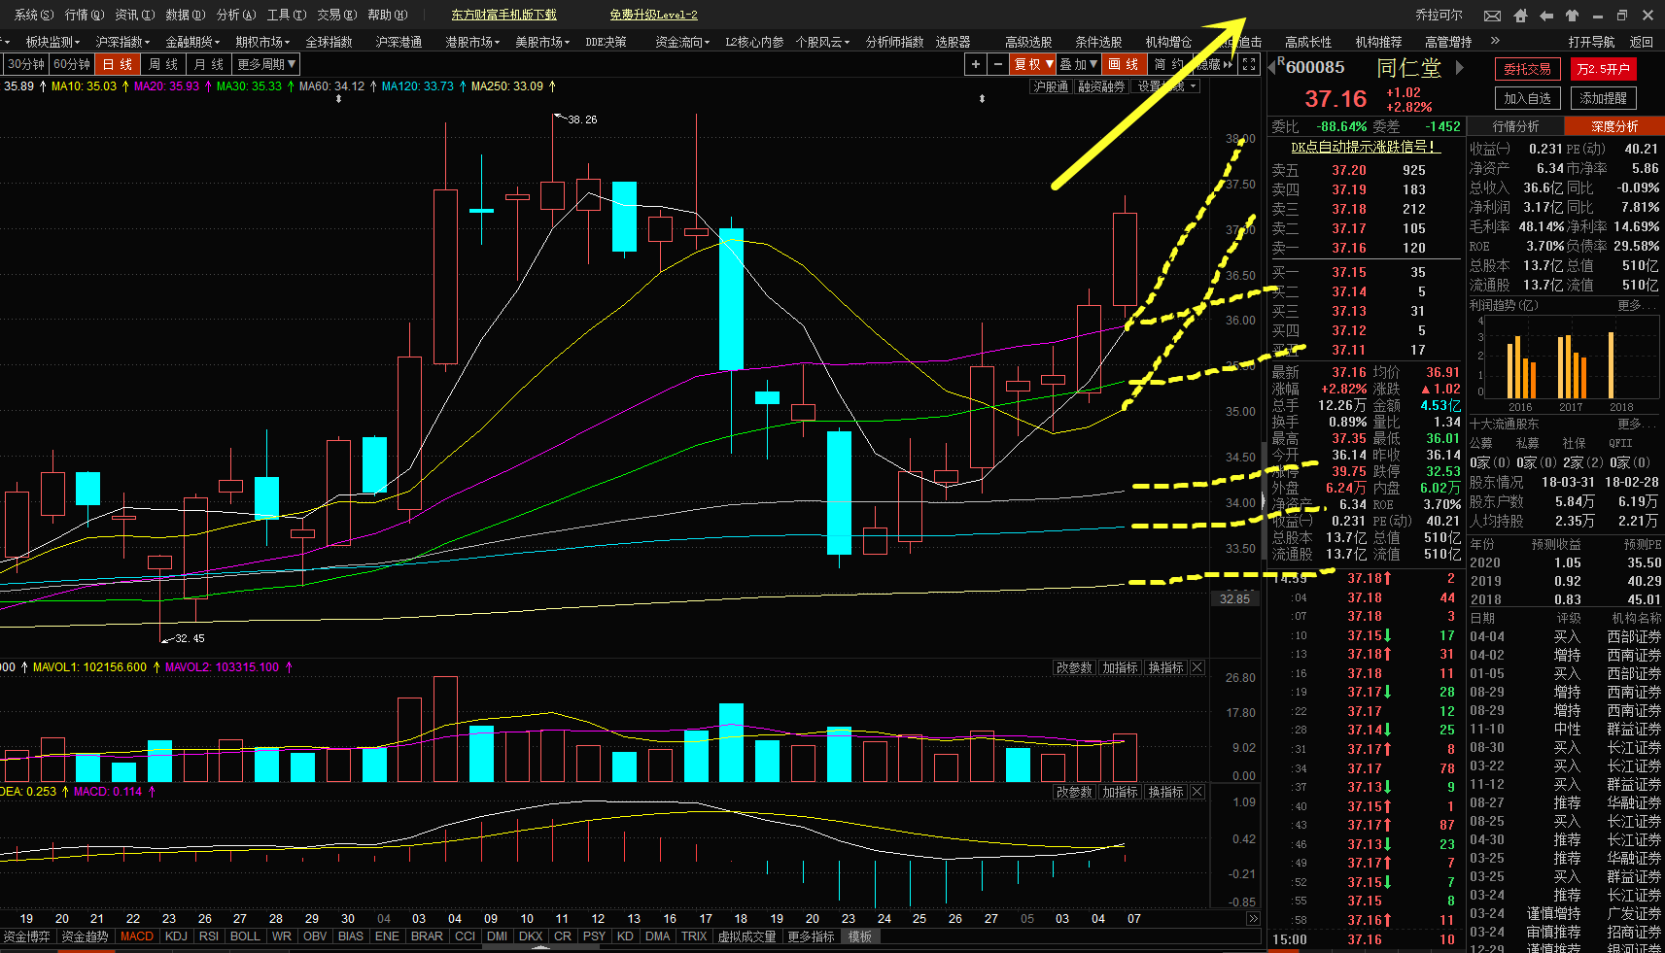Open the 更多周期 dropdown
The height and width of the screenshot is (953, 1665).
tap(266, 64)
